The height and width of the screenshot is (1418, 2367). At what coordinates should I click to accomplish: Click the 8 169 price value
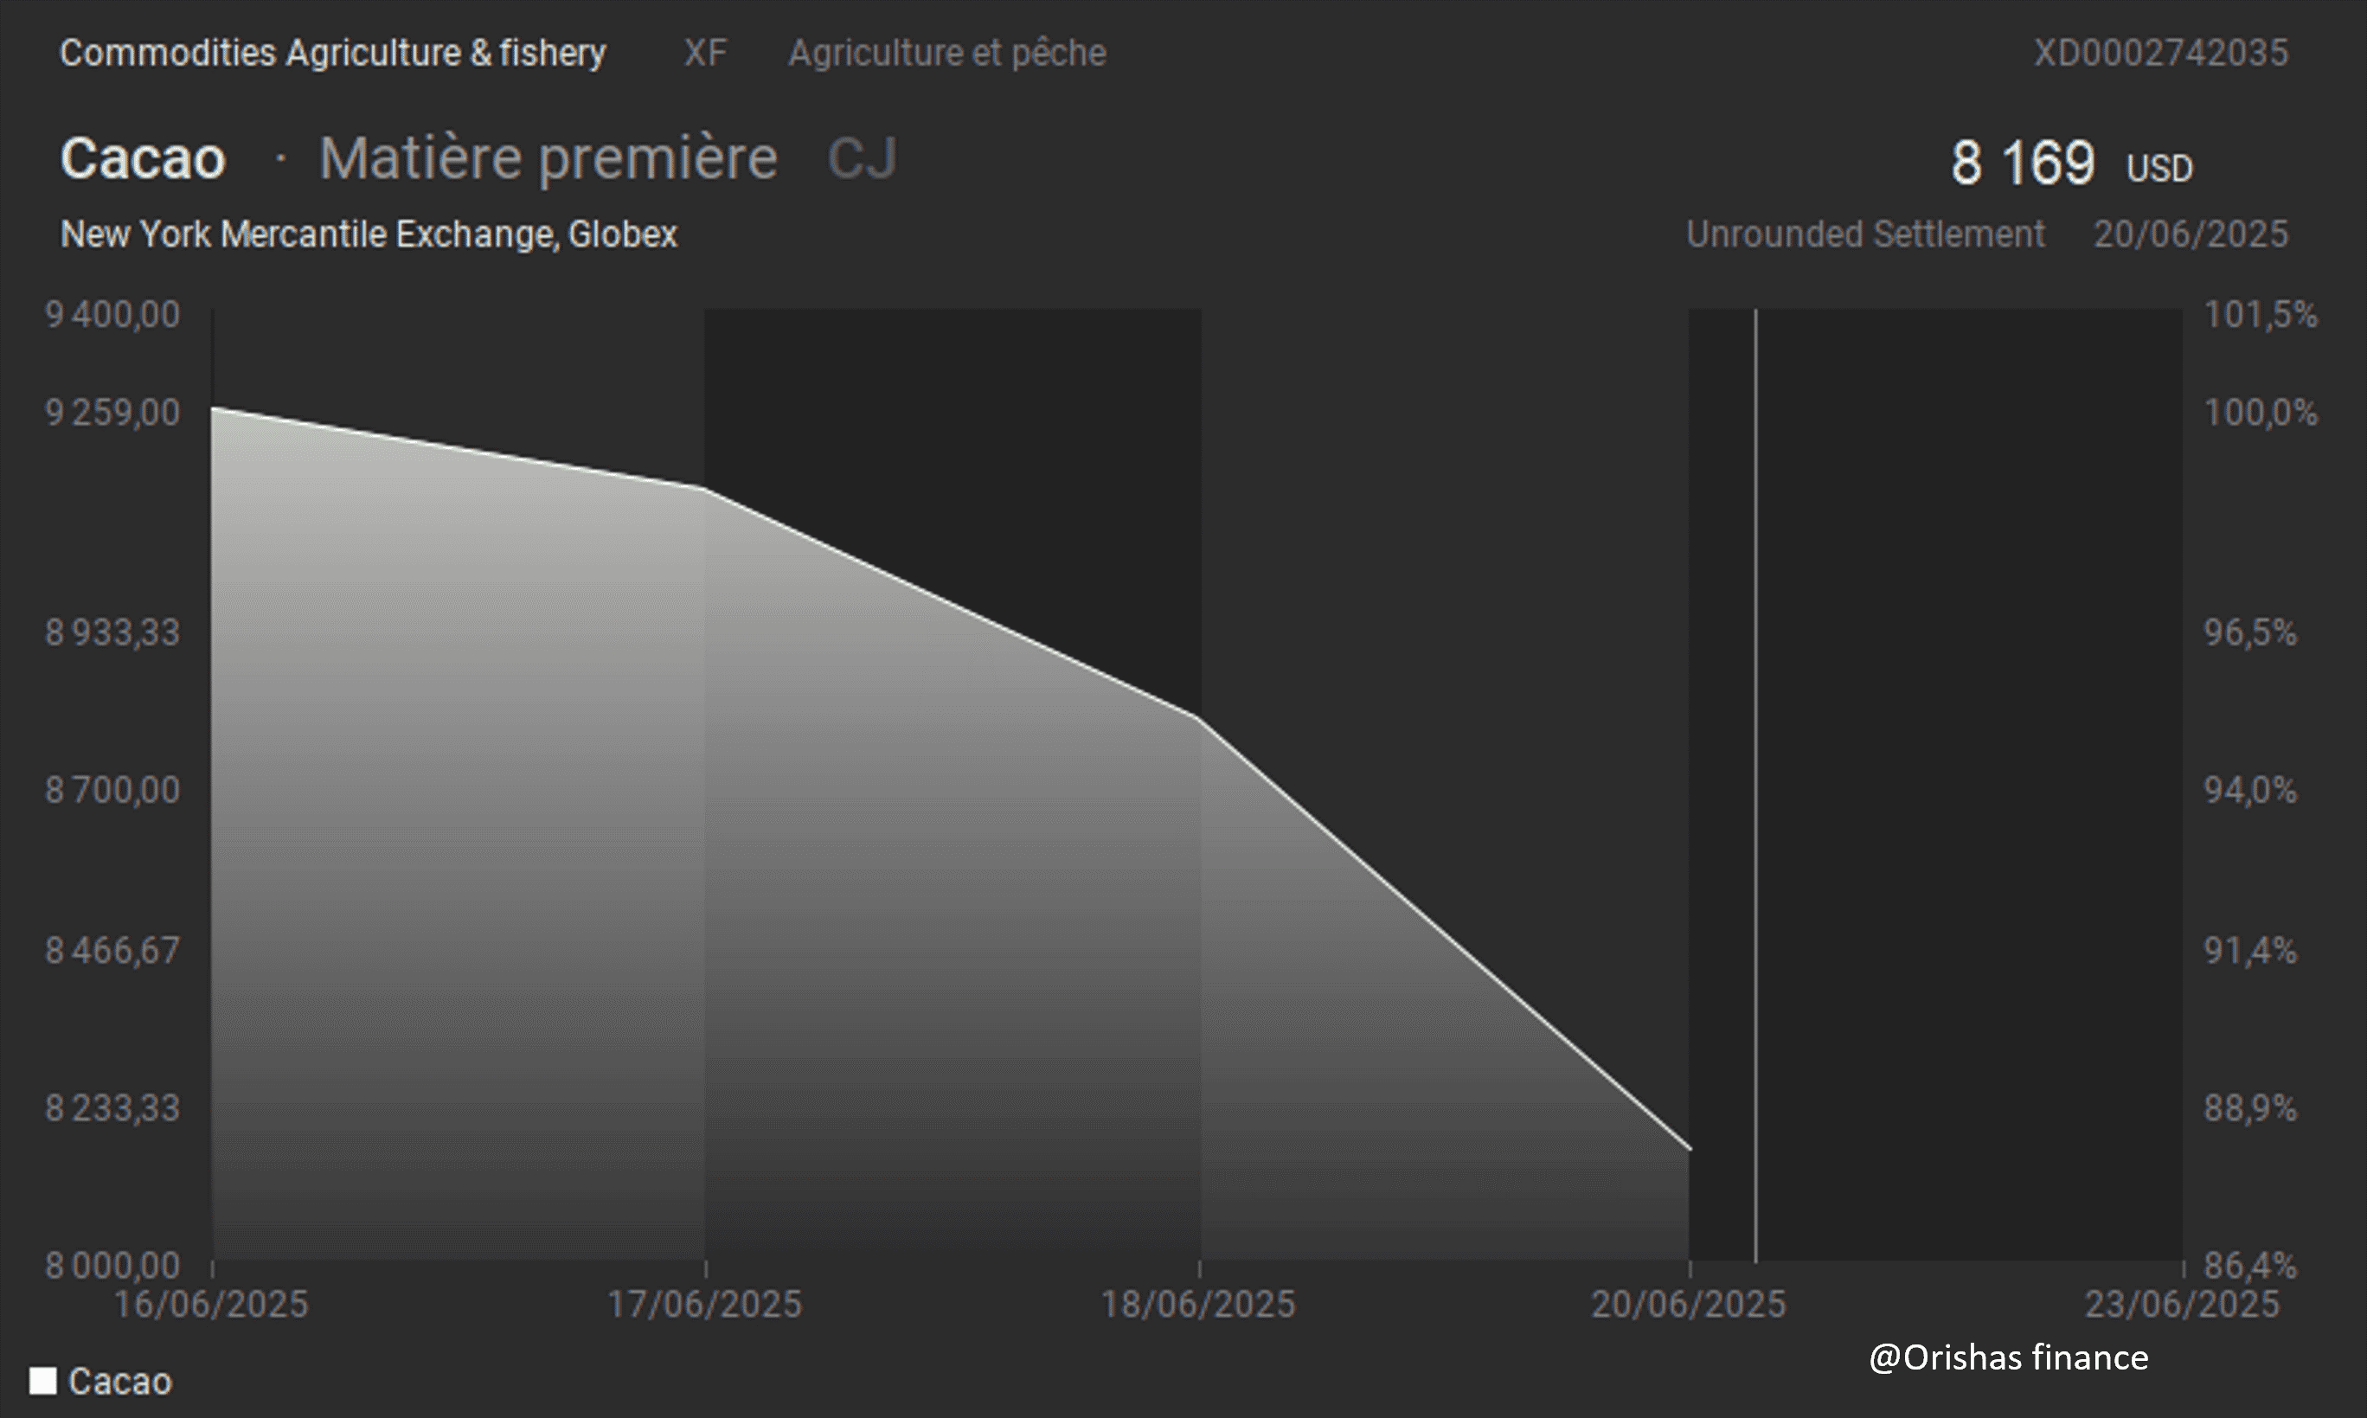(x=2022, y=163)
